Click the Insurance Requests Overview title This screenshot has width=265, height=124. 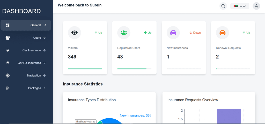click(193, 100)
